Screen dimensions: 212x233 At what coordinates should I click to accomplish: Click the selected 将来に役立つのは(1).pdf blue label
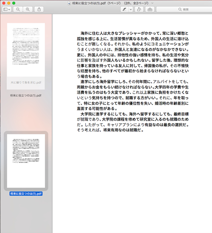(x=26, y=194)
